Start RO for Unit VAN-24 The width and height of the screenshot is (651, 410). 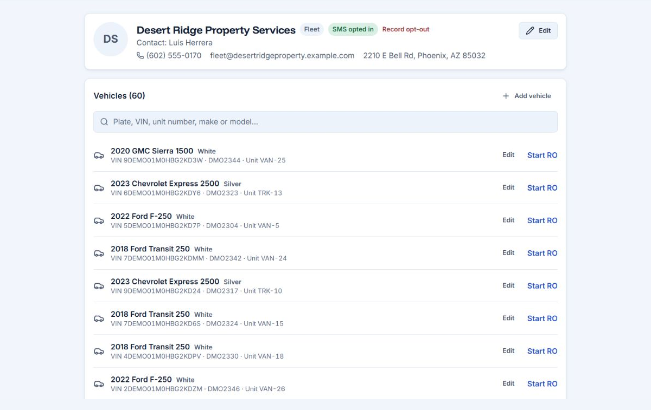(542, 253)
